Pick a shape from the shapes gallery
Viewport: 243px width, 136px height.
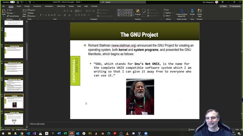point(125,13)
